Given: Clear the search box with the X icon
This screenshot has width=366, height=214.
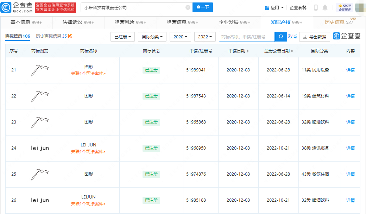Looking at the screenshot, I should pyautogui.click(x=188, y=7).
